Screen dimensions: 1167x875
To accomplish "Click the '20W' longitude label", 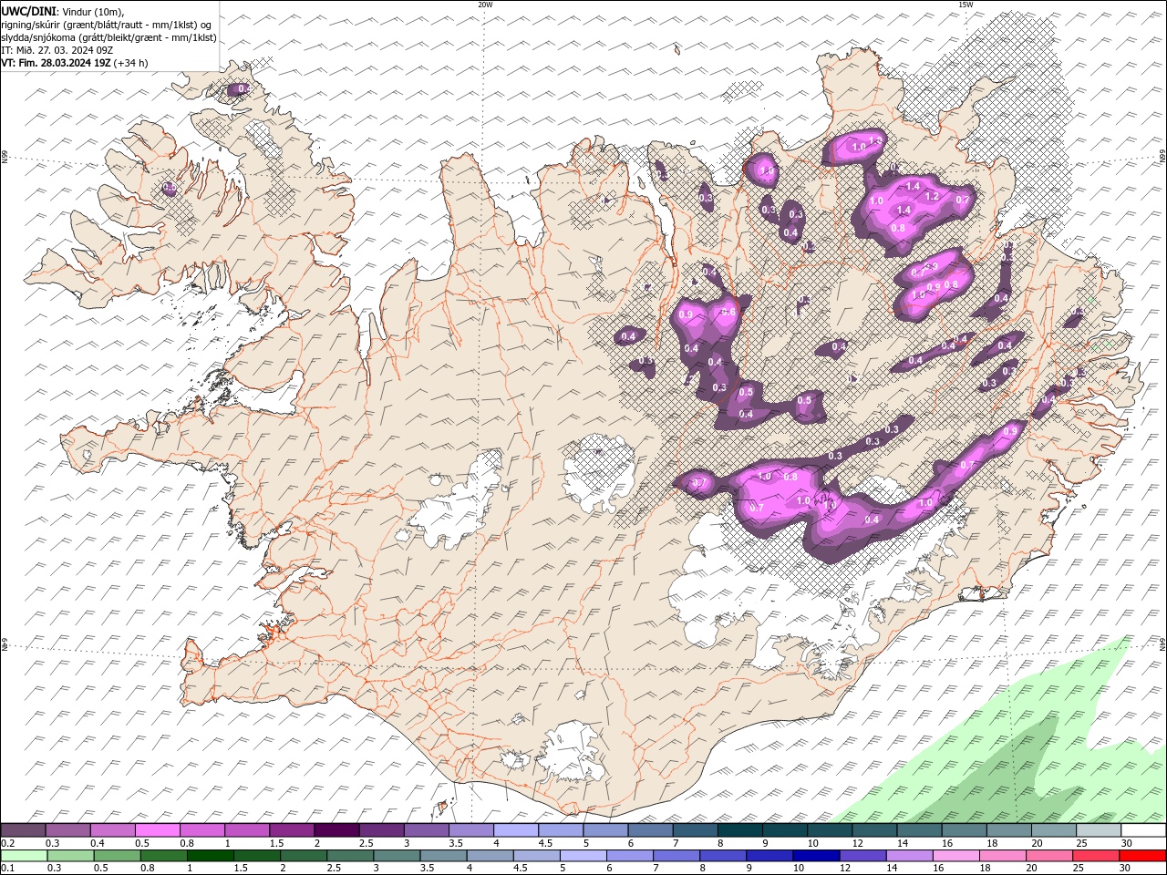I will click(x=485, y=5).
